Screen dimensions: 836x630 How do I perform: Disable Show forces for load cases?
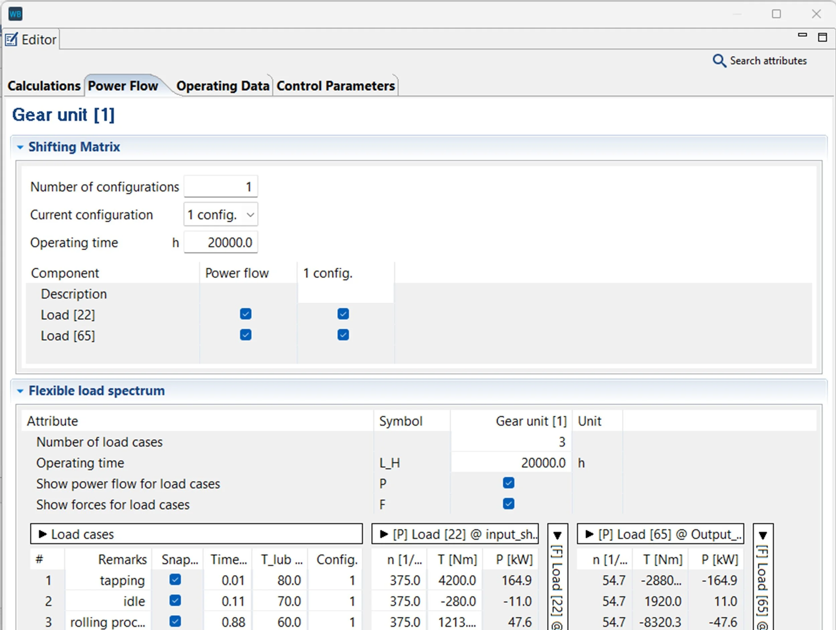[508, 504]
